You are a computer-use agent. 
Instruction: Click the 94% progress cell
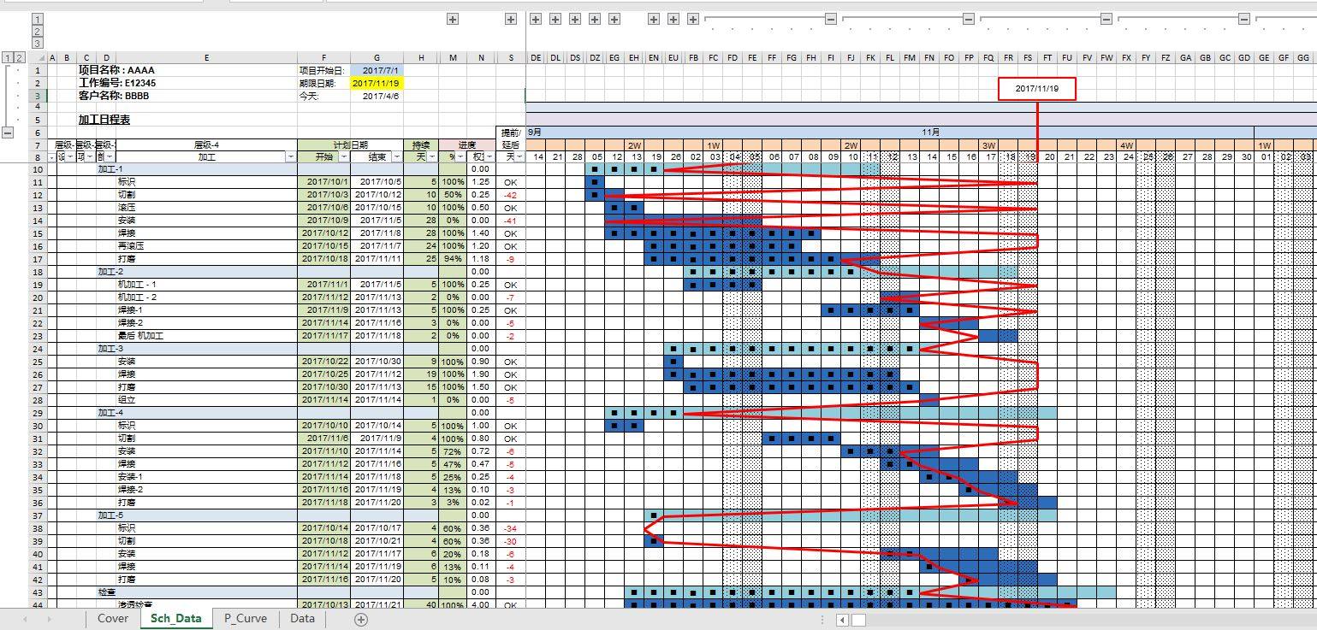[453, 259]
